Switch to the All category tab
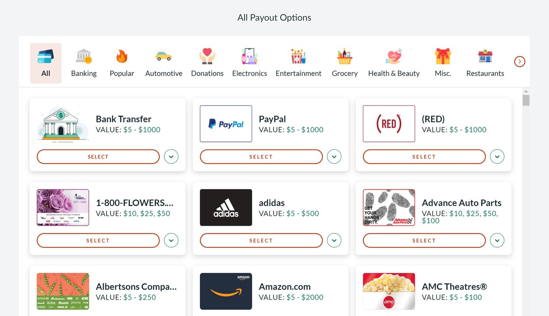549x316 pixels. [x=45, y=63]
